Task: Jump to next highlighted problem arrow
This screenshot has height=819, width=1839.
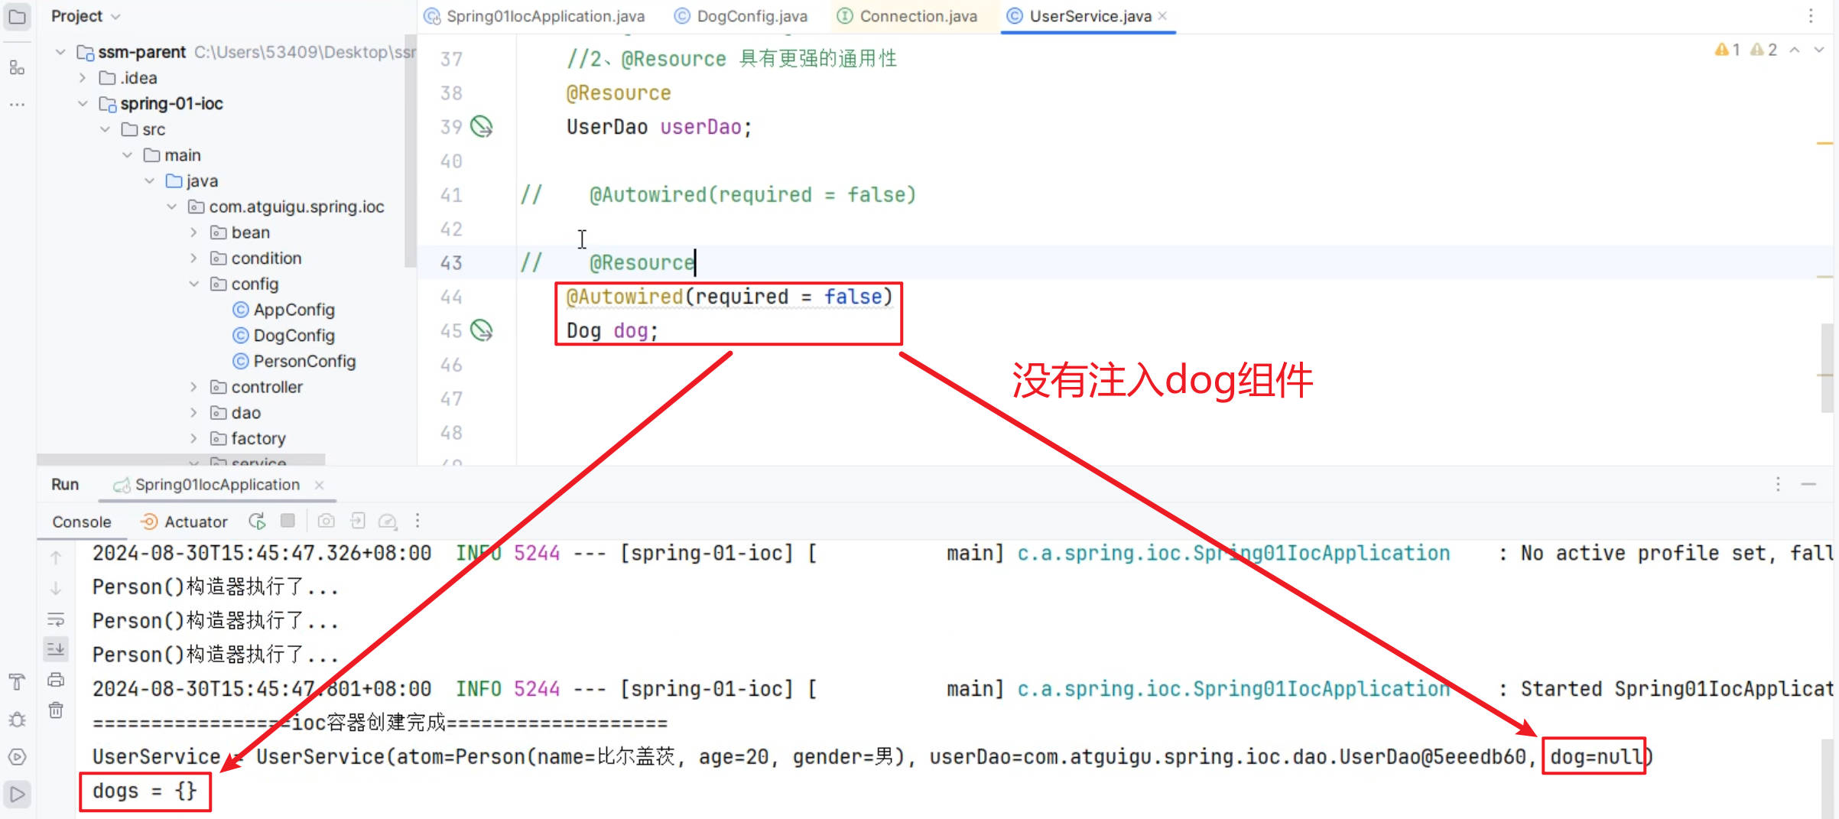Action: pos(1819,50)
